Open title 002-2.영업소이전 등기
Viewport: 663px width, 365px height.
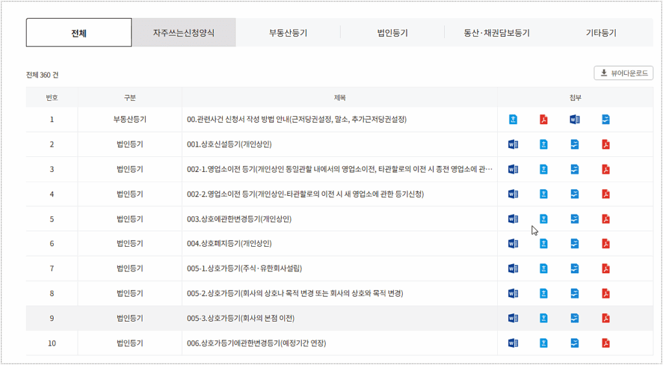click(305, 194)
